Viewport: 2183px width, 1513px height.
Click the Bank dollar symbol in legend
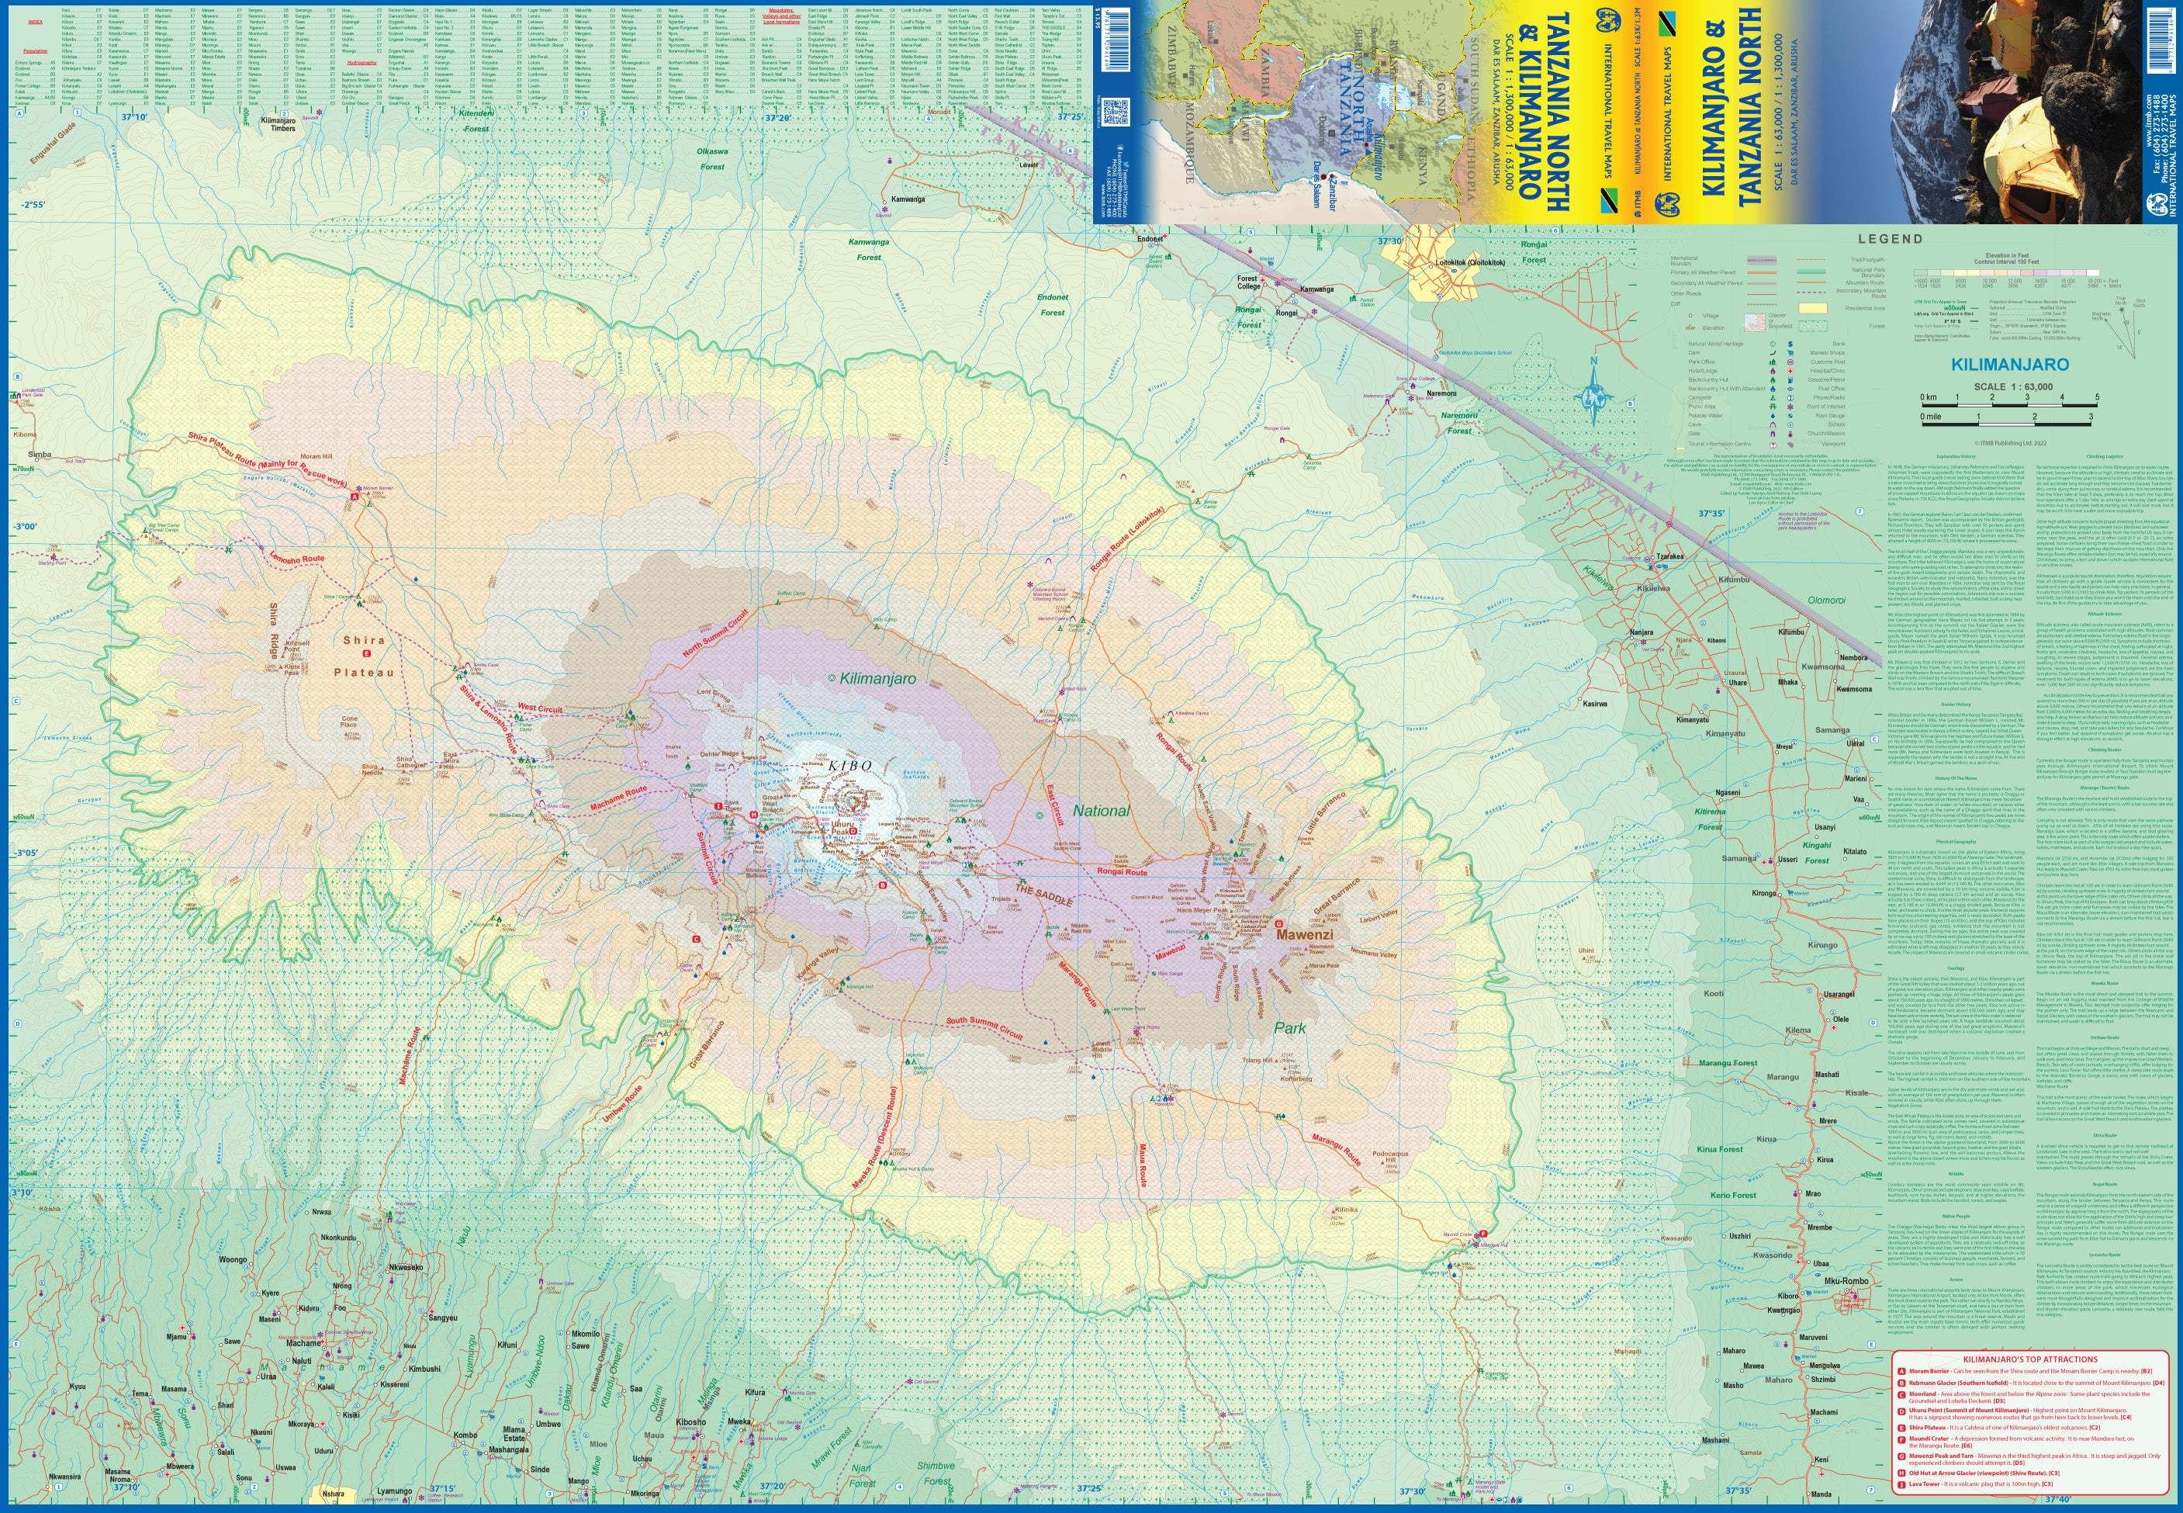click(x=1790, y=344)
